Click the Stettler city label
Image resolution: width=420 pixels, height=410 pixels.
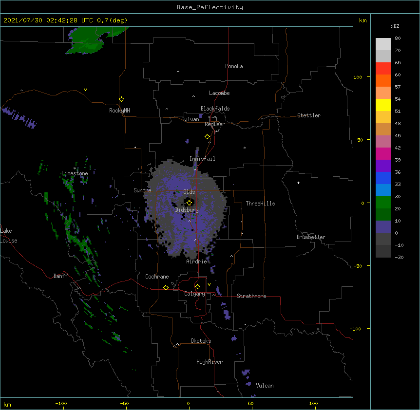[x=309, y=115]
